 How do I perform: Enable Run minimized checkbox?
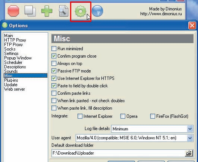click(x=54, y=48)
